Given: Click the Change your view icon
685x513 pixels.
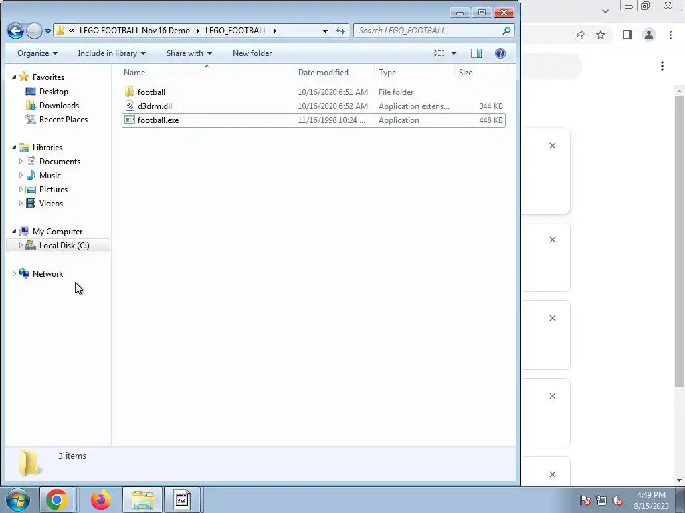Looking at the screenshot, I should pyautogui.click(x=439, y=53).
